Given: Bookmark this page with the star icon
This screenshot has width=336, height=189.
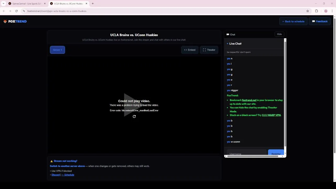Looking at the screenshot, I should pyautogui.click(x=308, y=11).
